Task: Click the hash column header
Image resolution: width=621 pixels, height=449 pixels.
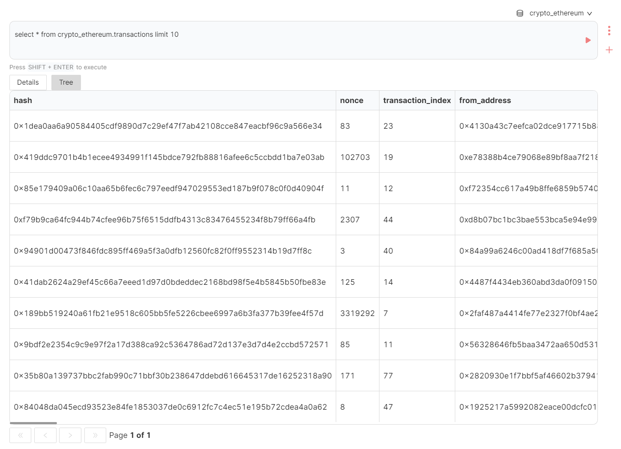Action: click(173, 100)
